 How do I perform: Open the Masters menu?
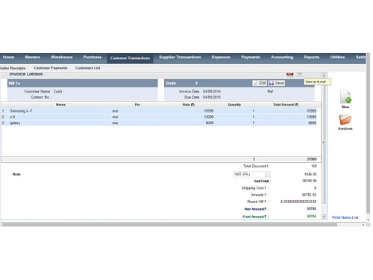point(33,57)
